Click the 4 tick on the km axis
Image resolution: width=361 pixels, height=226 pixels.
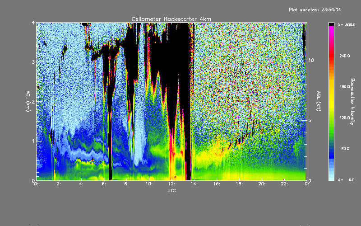click(33, 23)
